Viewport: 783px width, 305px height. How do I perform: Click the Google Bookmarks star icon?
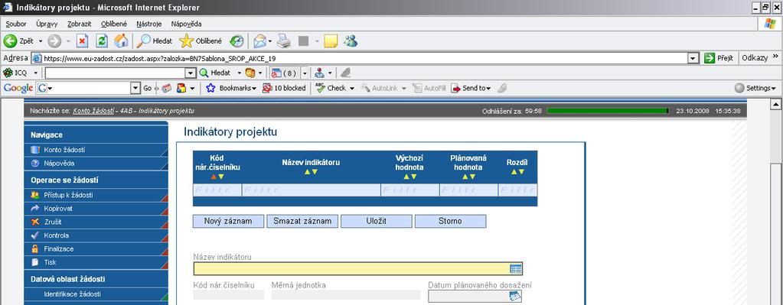(210, 88)
